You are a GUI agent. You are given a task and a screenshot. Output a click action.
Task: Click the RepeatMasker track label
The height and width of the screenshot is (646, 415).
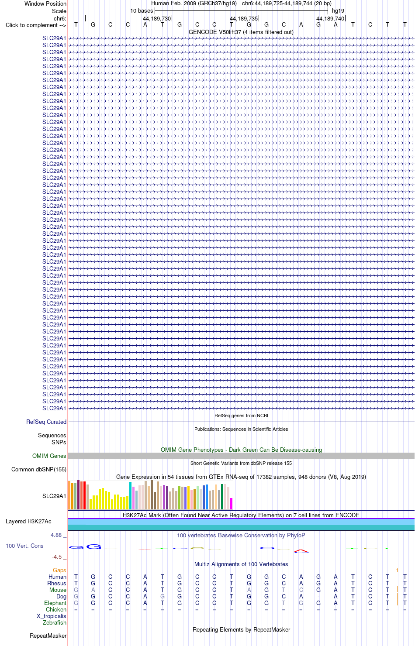48,636
